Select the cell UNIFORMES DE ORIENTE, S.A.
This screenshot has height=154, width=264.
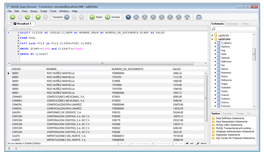(64, 112)
